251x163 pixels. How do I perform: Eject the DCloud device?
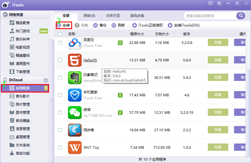46,80
